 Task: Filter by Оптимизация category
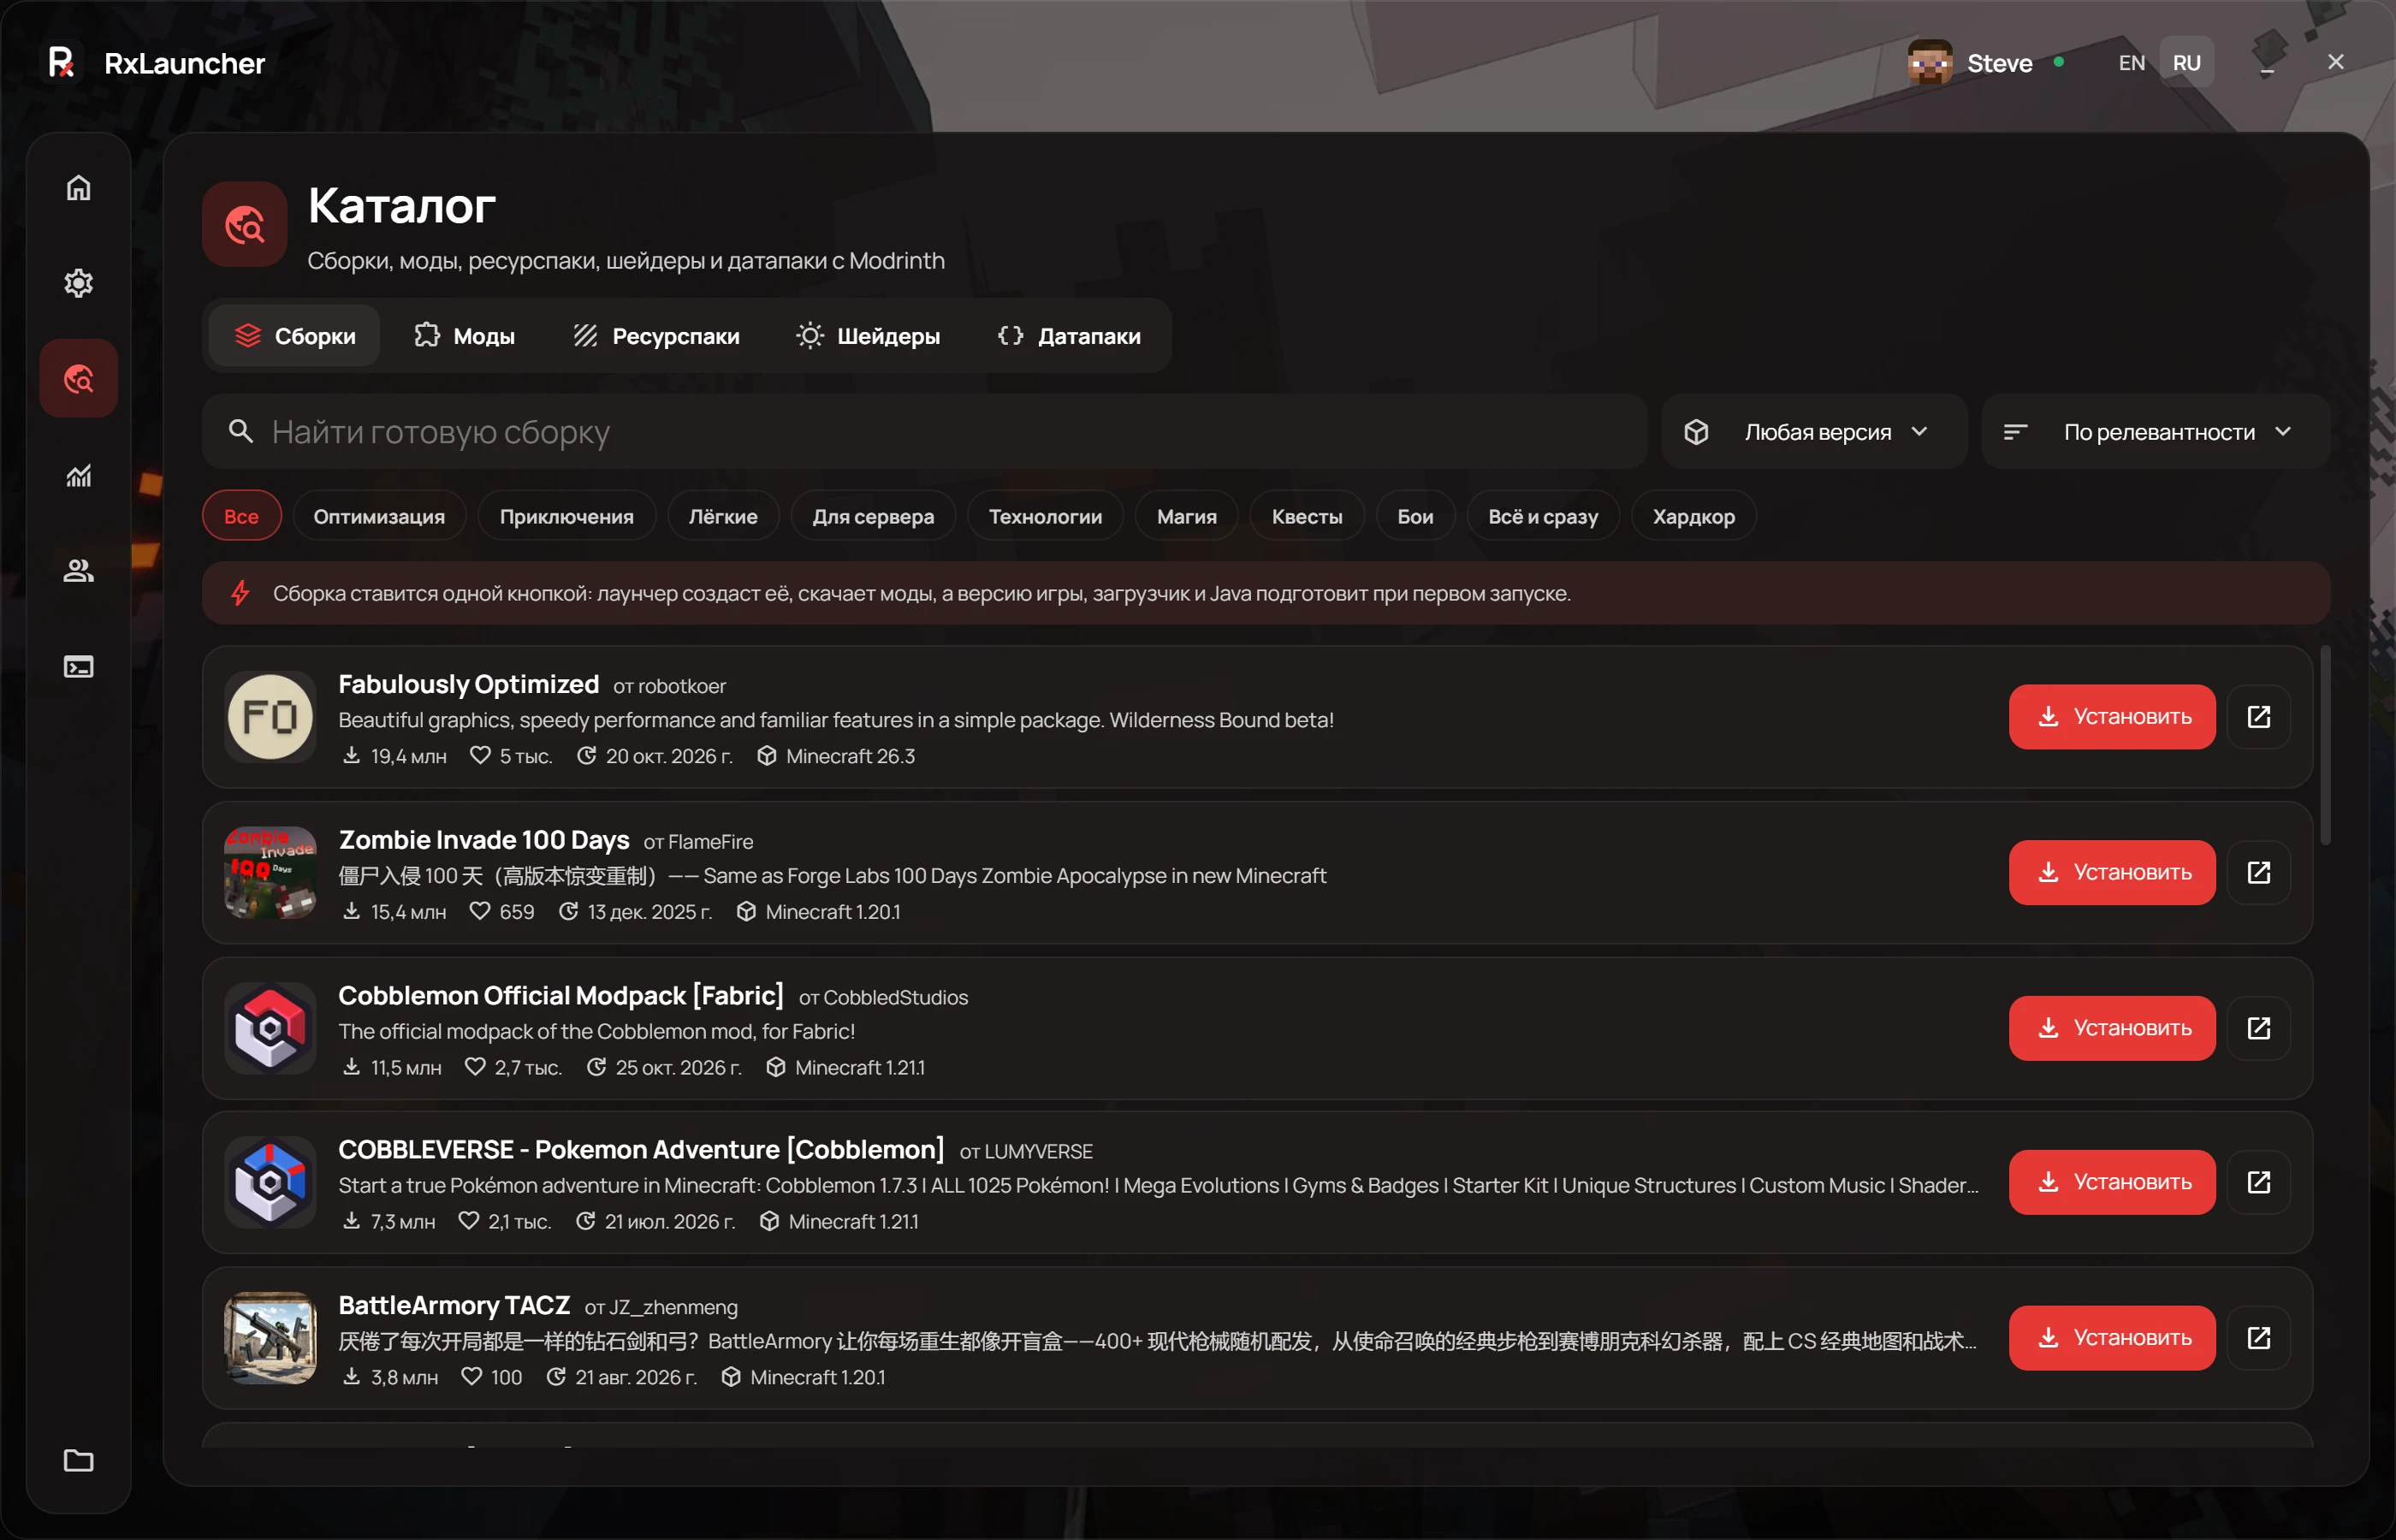click(379, 516)
